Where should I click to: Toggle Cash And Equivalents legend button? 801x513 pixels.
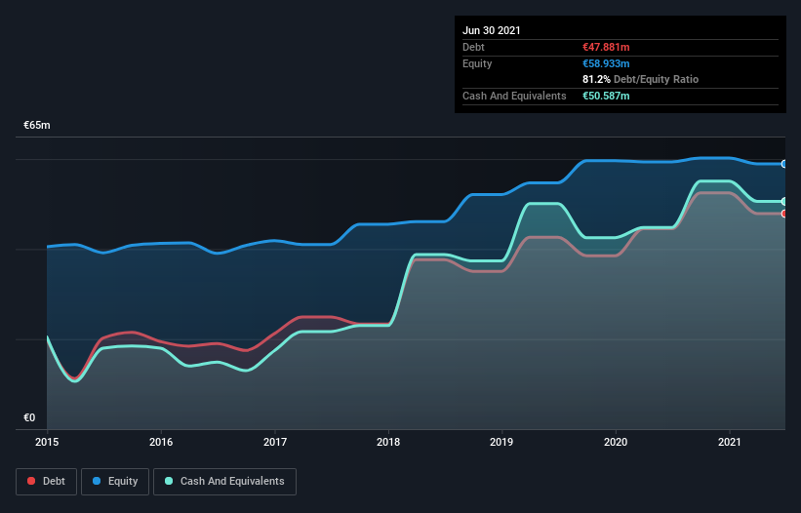pos(224,482)
